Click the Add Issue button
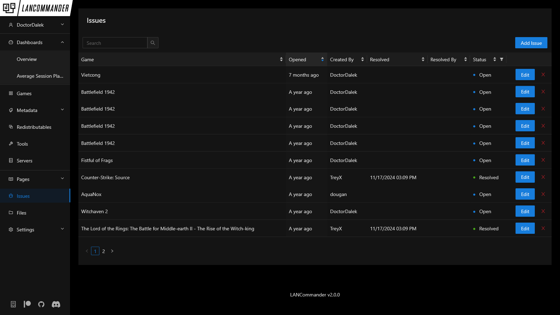The width and height of the screenshot is (560, 315). coord(531,43)
